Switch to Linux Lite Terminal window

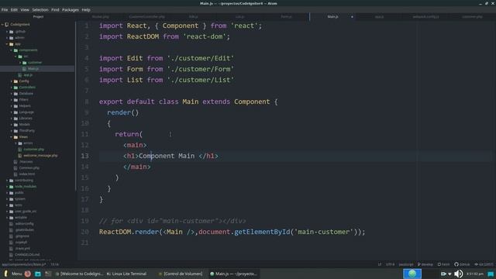tap(126, 274)
